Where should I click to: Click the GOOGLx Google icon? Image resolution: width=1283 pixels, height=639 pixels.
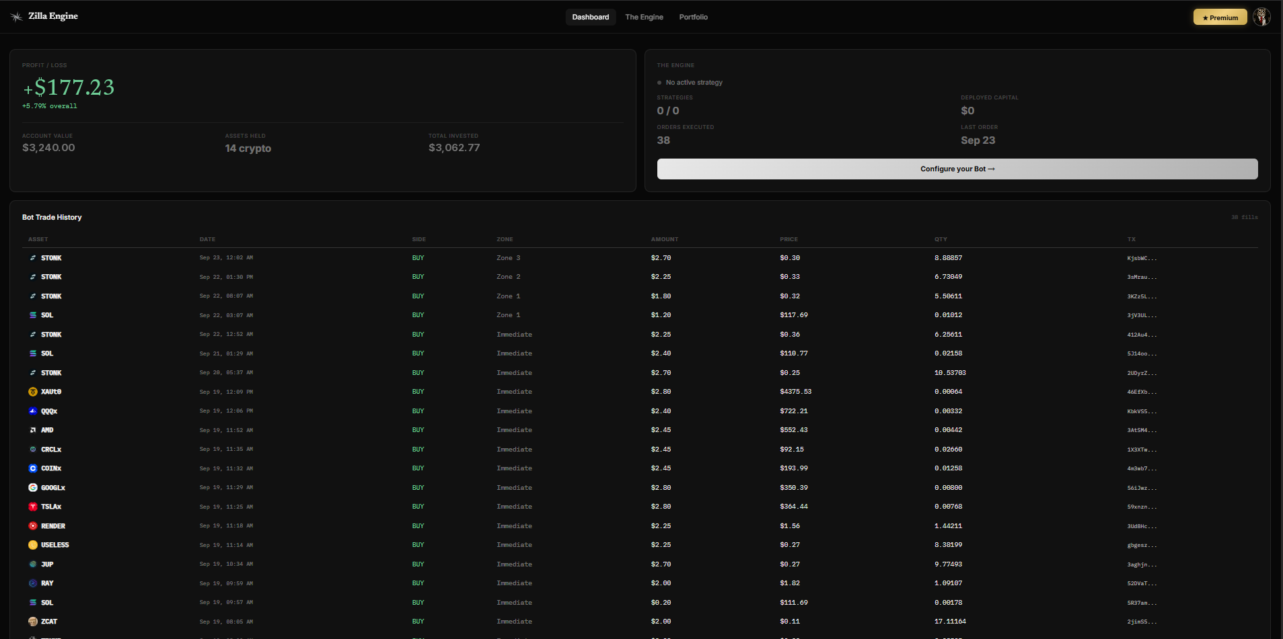[x=33, y=488]
